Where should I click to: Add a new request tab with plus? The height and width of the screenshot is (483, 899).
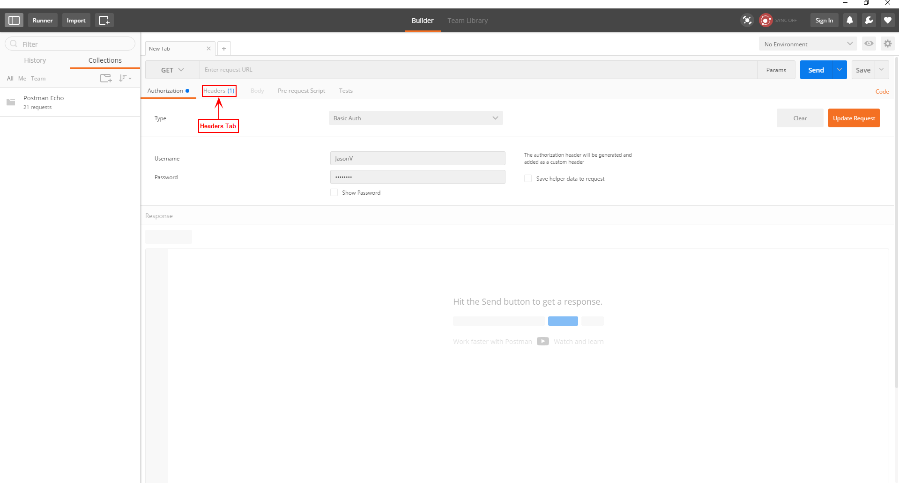pos(224,49)
